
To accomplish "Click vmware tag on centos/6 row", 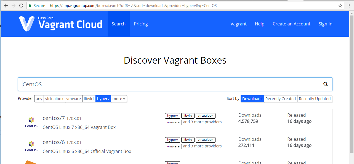I will (173, 146).
